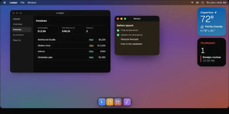Click the $3,450 amount
The image size is (229, 114).
(x=102, y=57)
